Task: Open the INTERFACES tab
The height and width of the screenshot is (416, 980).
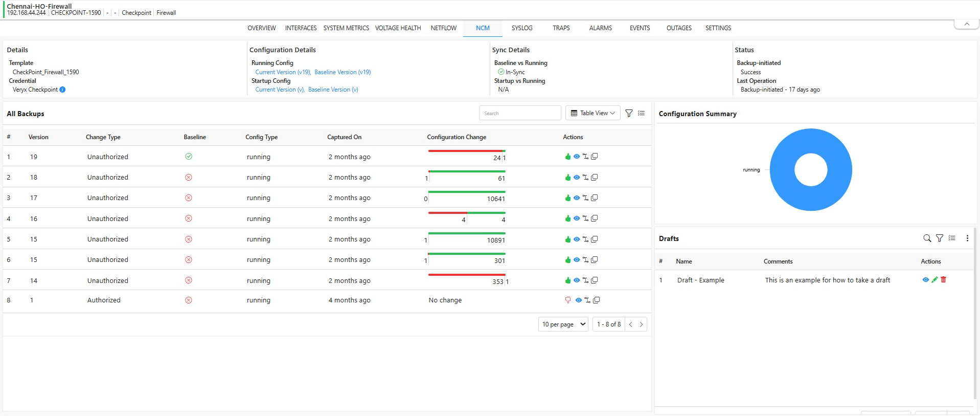Action: (x=301, y=28)
